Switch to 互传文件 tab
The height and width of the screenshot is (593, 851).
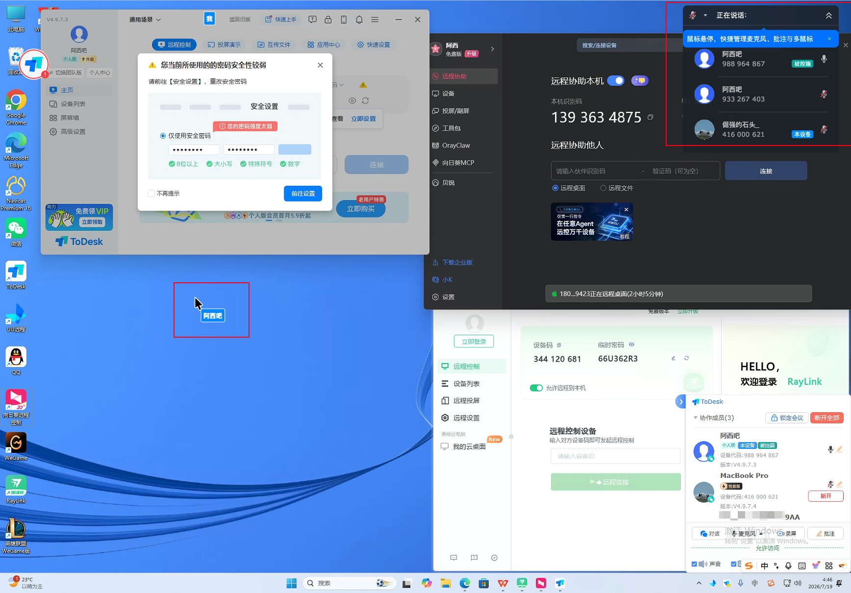coord(274,45)
